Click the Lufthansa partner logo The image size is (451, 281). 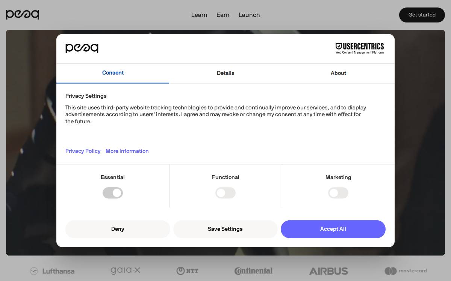coord(52,271)
